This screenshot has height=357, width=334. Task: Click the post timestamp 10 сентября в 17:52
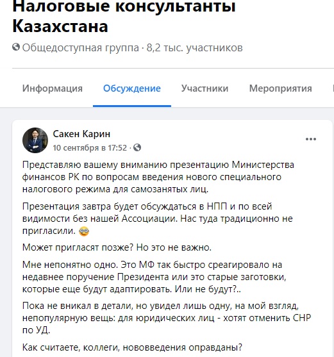point(90,148)
